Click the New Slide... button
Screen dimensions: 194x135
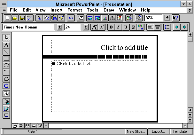(x=136, y=131)
